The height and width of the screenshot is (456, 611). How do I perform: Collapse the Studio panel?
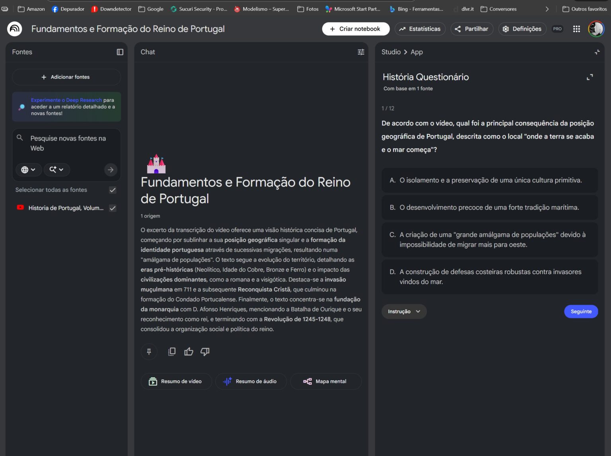pos(597,52)
